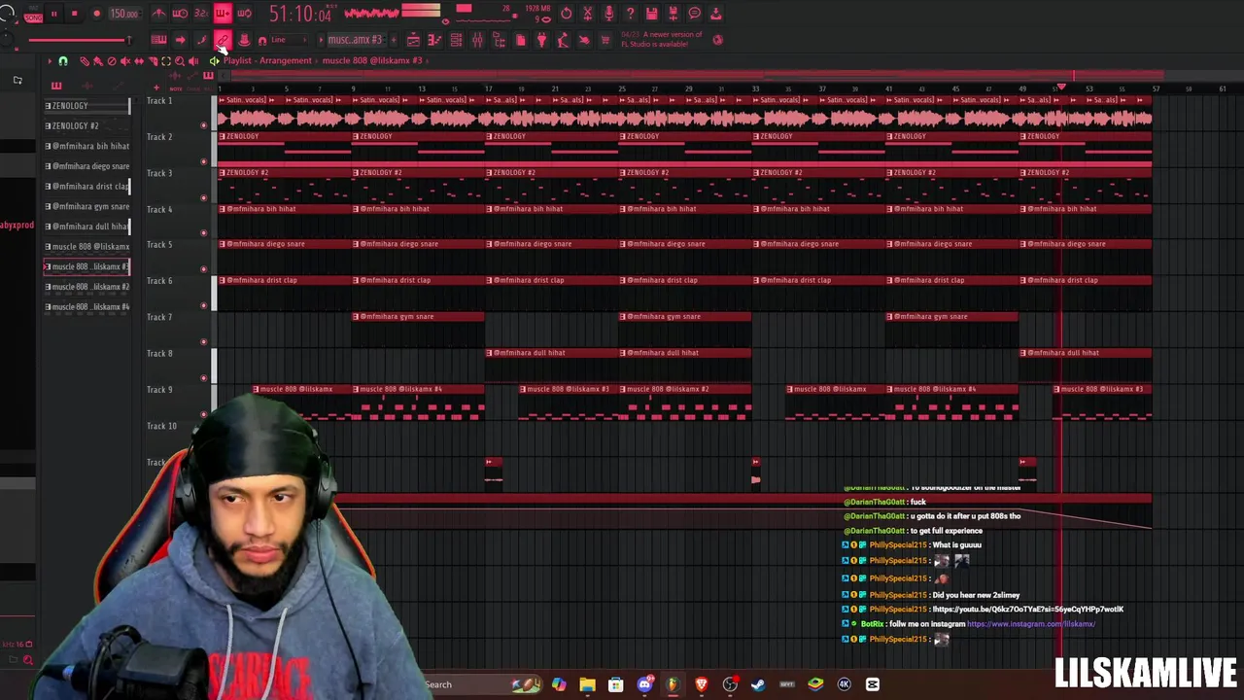Open the online news globe icon

click(x=718, y=40)
